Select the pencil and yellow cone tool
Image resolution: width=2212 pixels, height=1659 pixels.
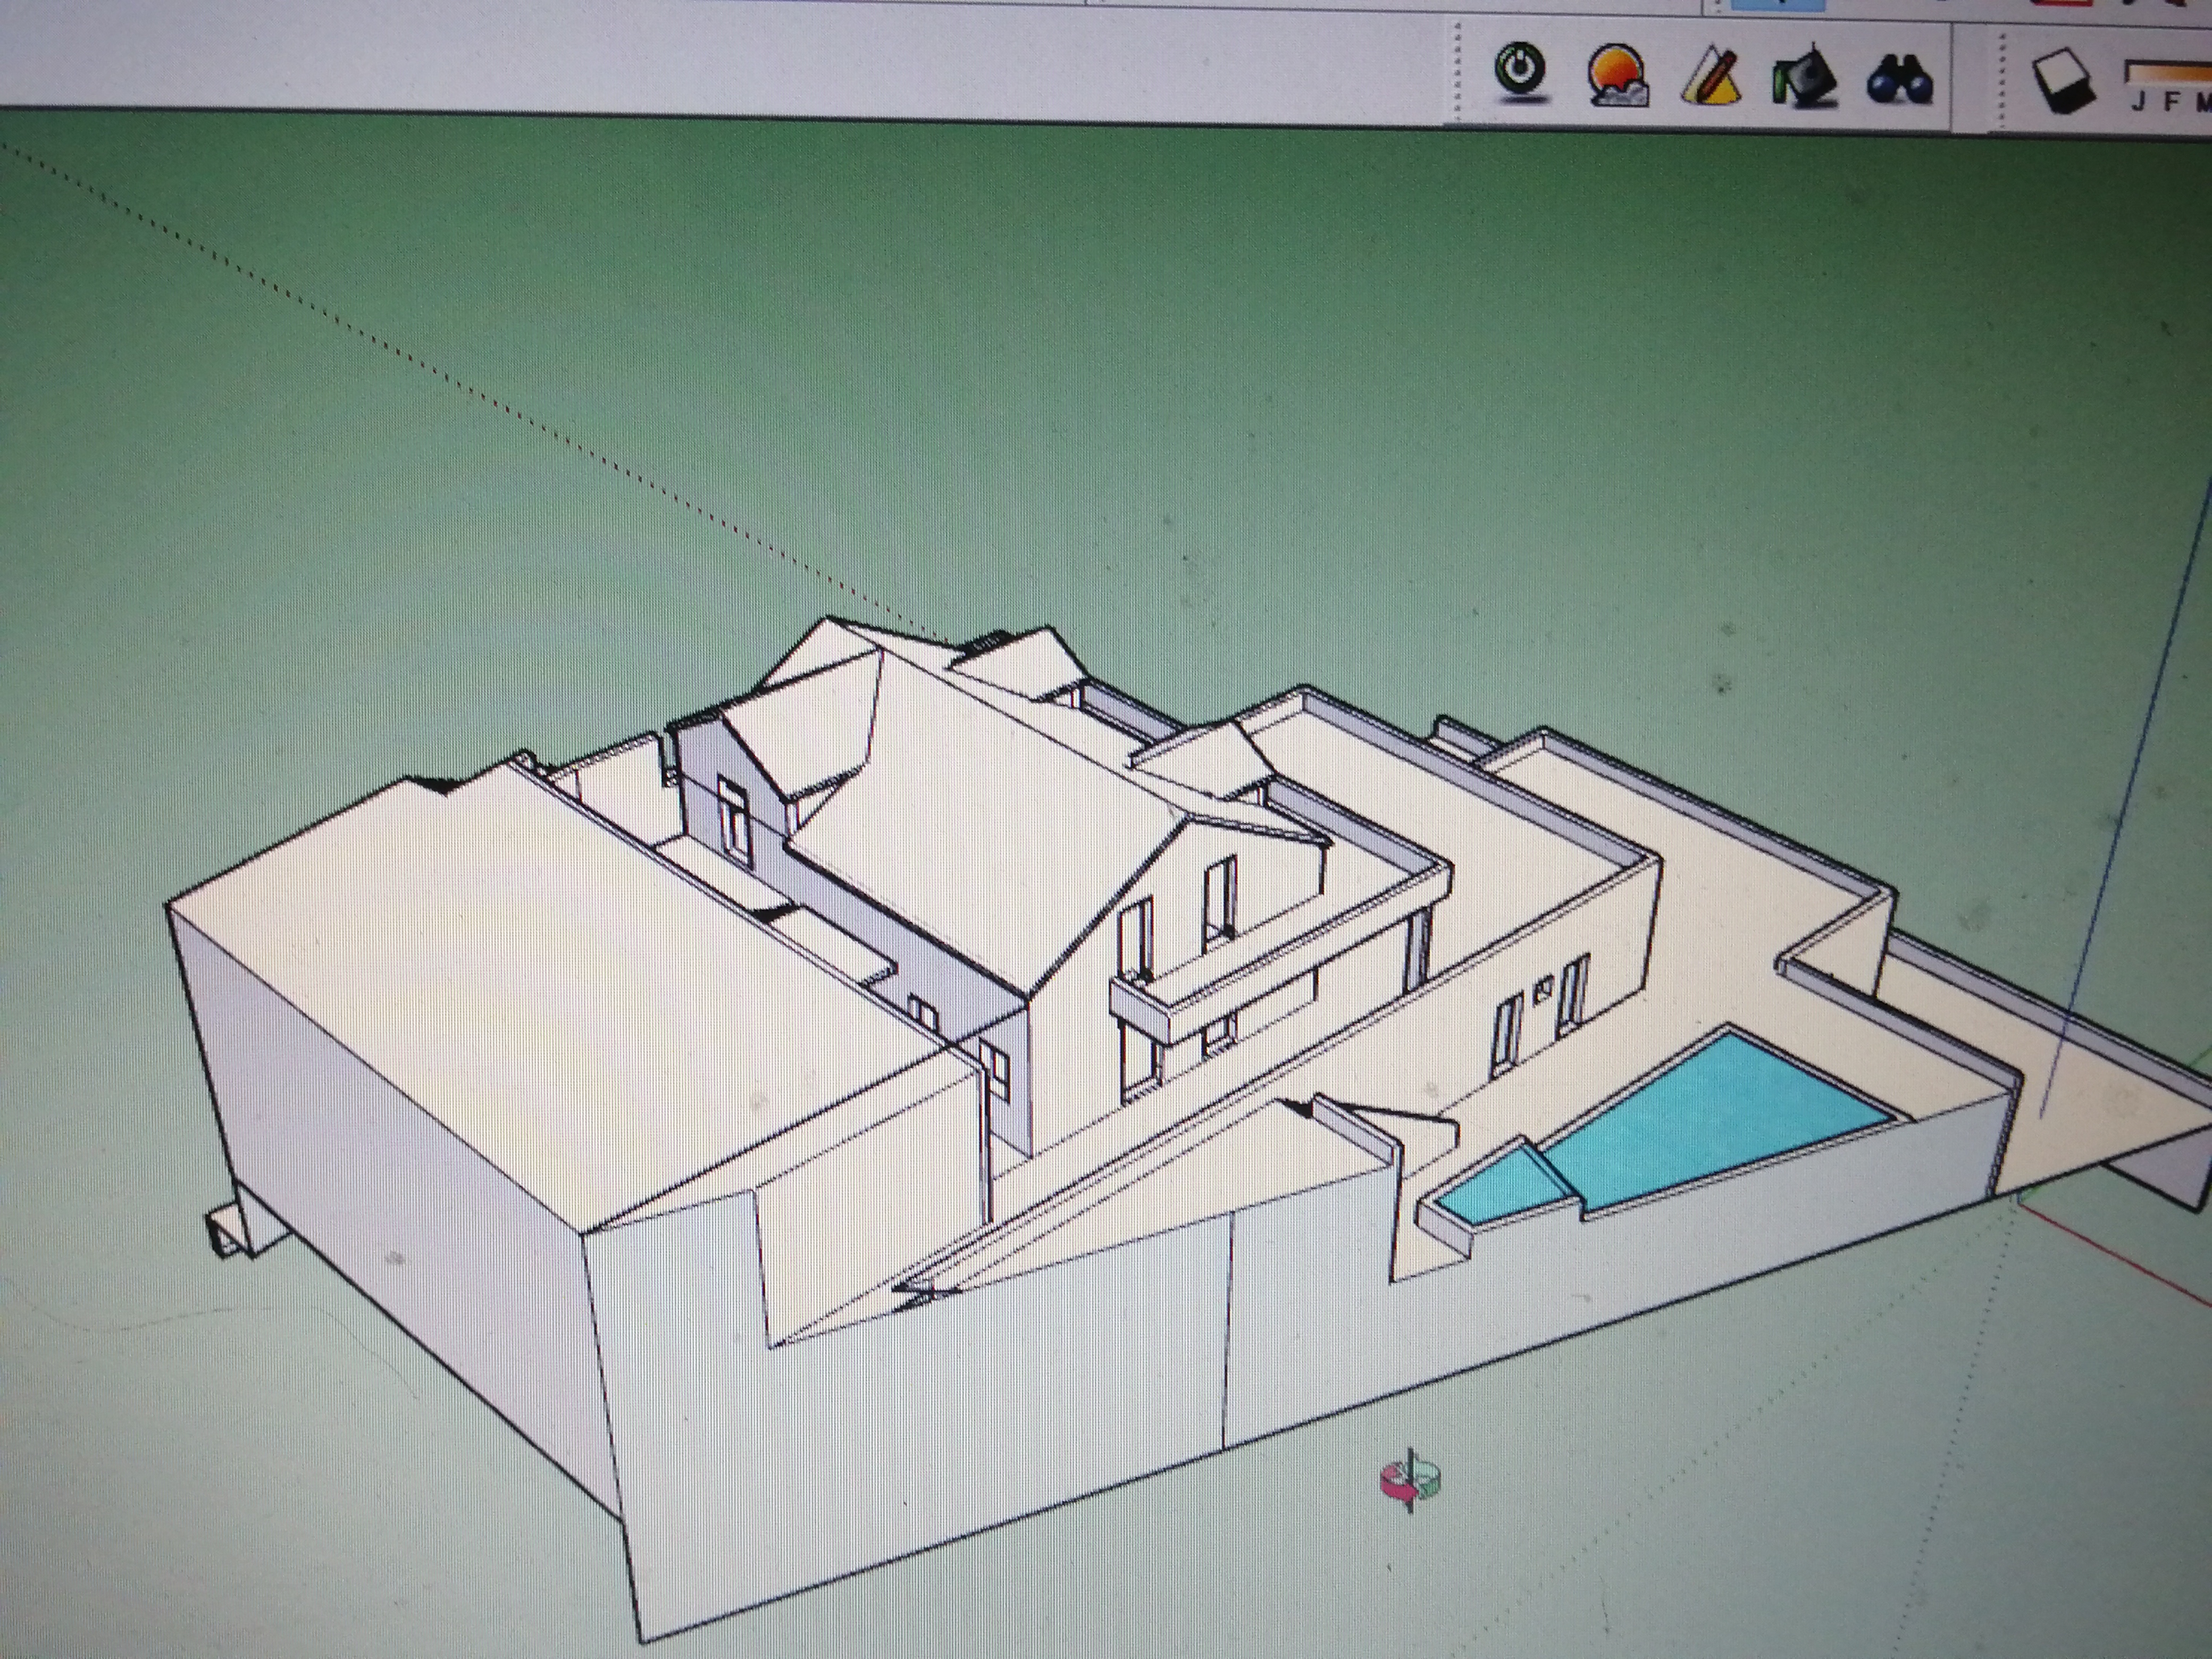click(x=1711, y=76)
